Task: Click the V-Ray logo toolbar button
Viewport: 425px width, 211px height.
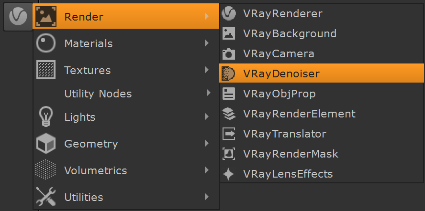Action: (x=18, y=17)
